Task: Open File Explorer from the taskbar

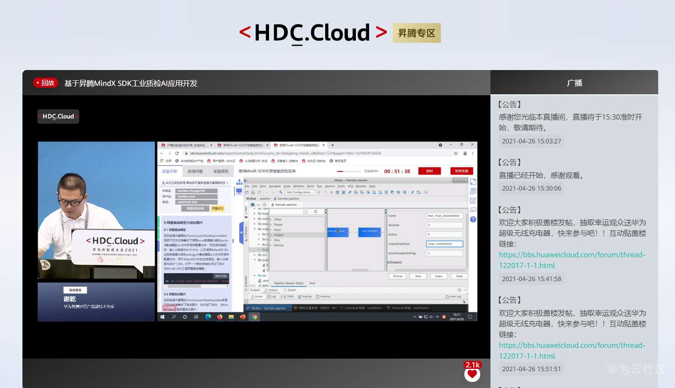Action: point(231,317)
